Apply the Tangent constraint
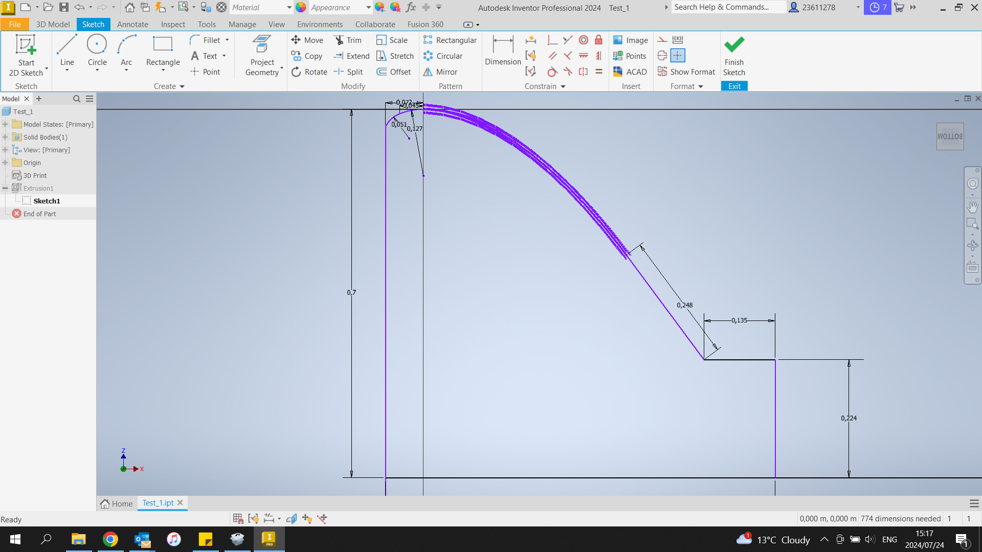The height and width of the screenshot is (552, 982). coord(552,72)
